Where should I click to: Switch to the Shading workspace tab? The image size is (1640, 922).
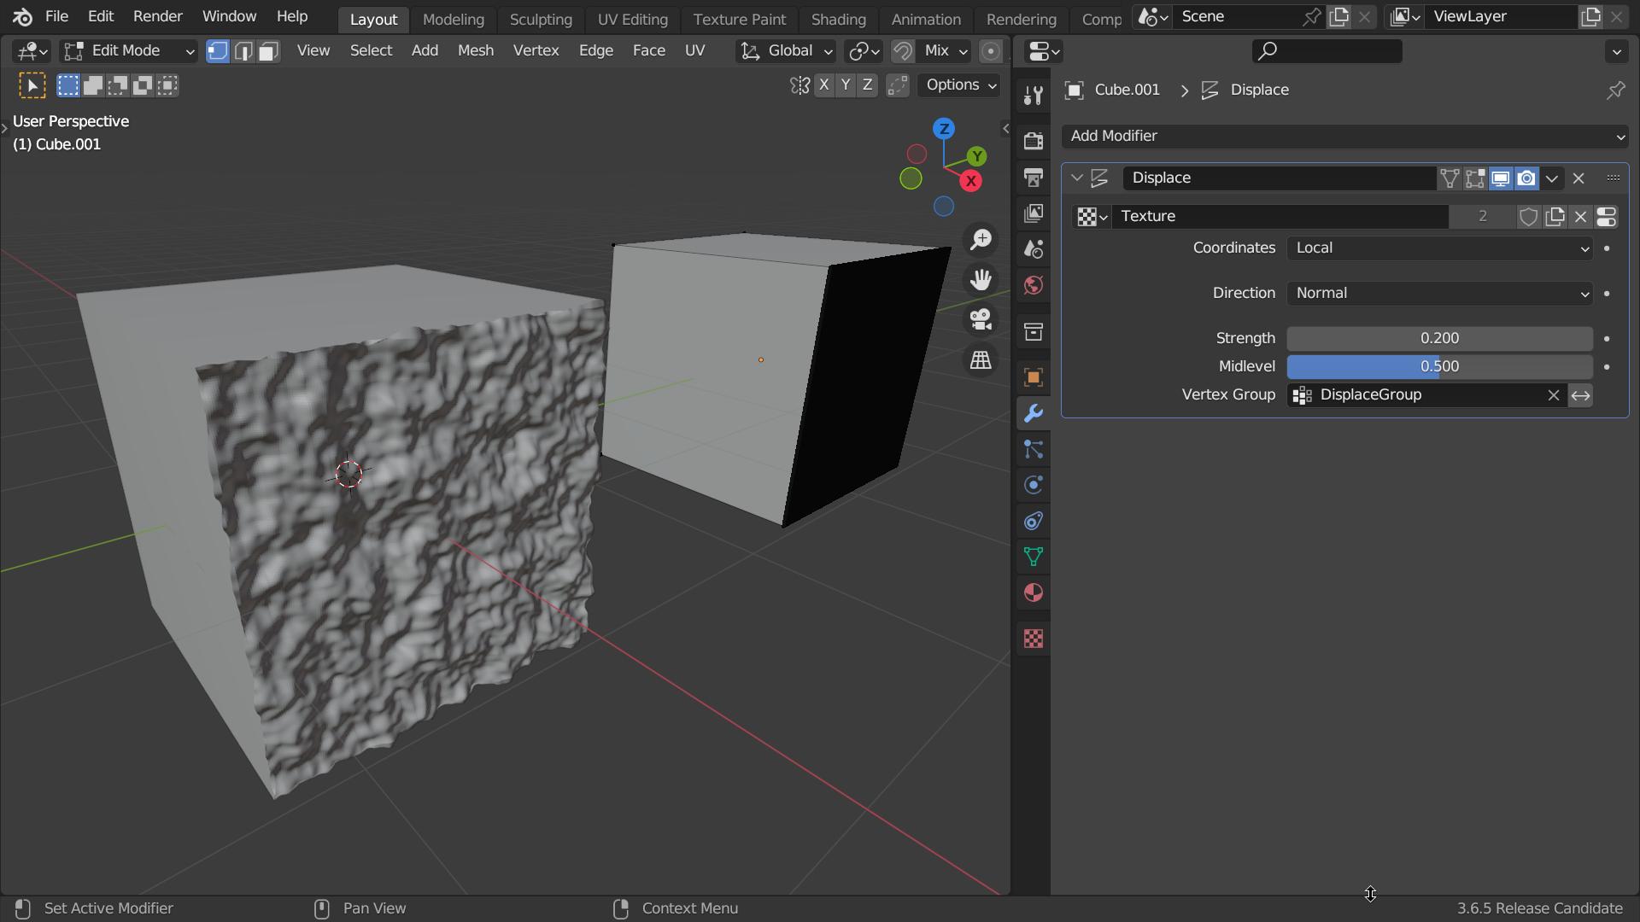(839, 19)
